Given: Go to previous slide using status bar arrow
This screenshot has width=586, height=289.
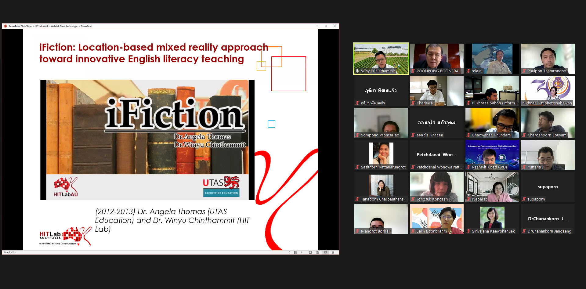Looking at the screenshot, I should [x=289, y=252].
